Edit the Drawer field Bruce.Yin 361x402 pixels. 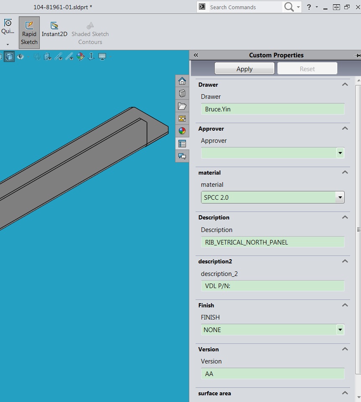click(x=273, y=109)
